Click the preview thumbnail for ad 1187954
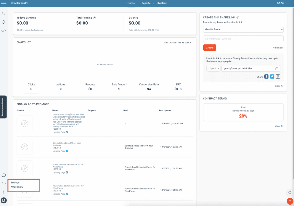The image size is (294, 206). pos(25,147)
